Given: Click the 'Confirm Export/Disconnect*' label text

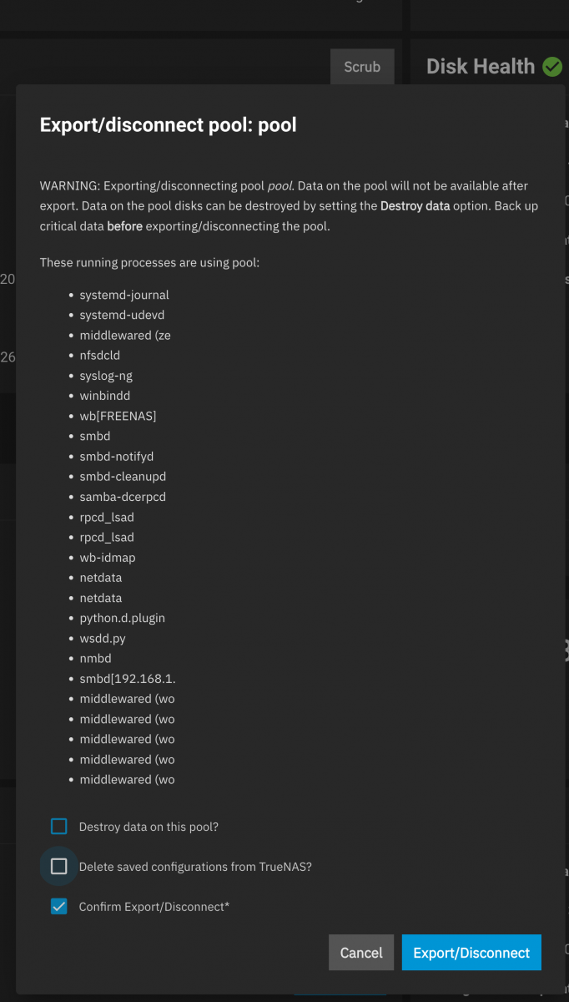Looking at the screenshot, I should pos(154,907).
